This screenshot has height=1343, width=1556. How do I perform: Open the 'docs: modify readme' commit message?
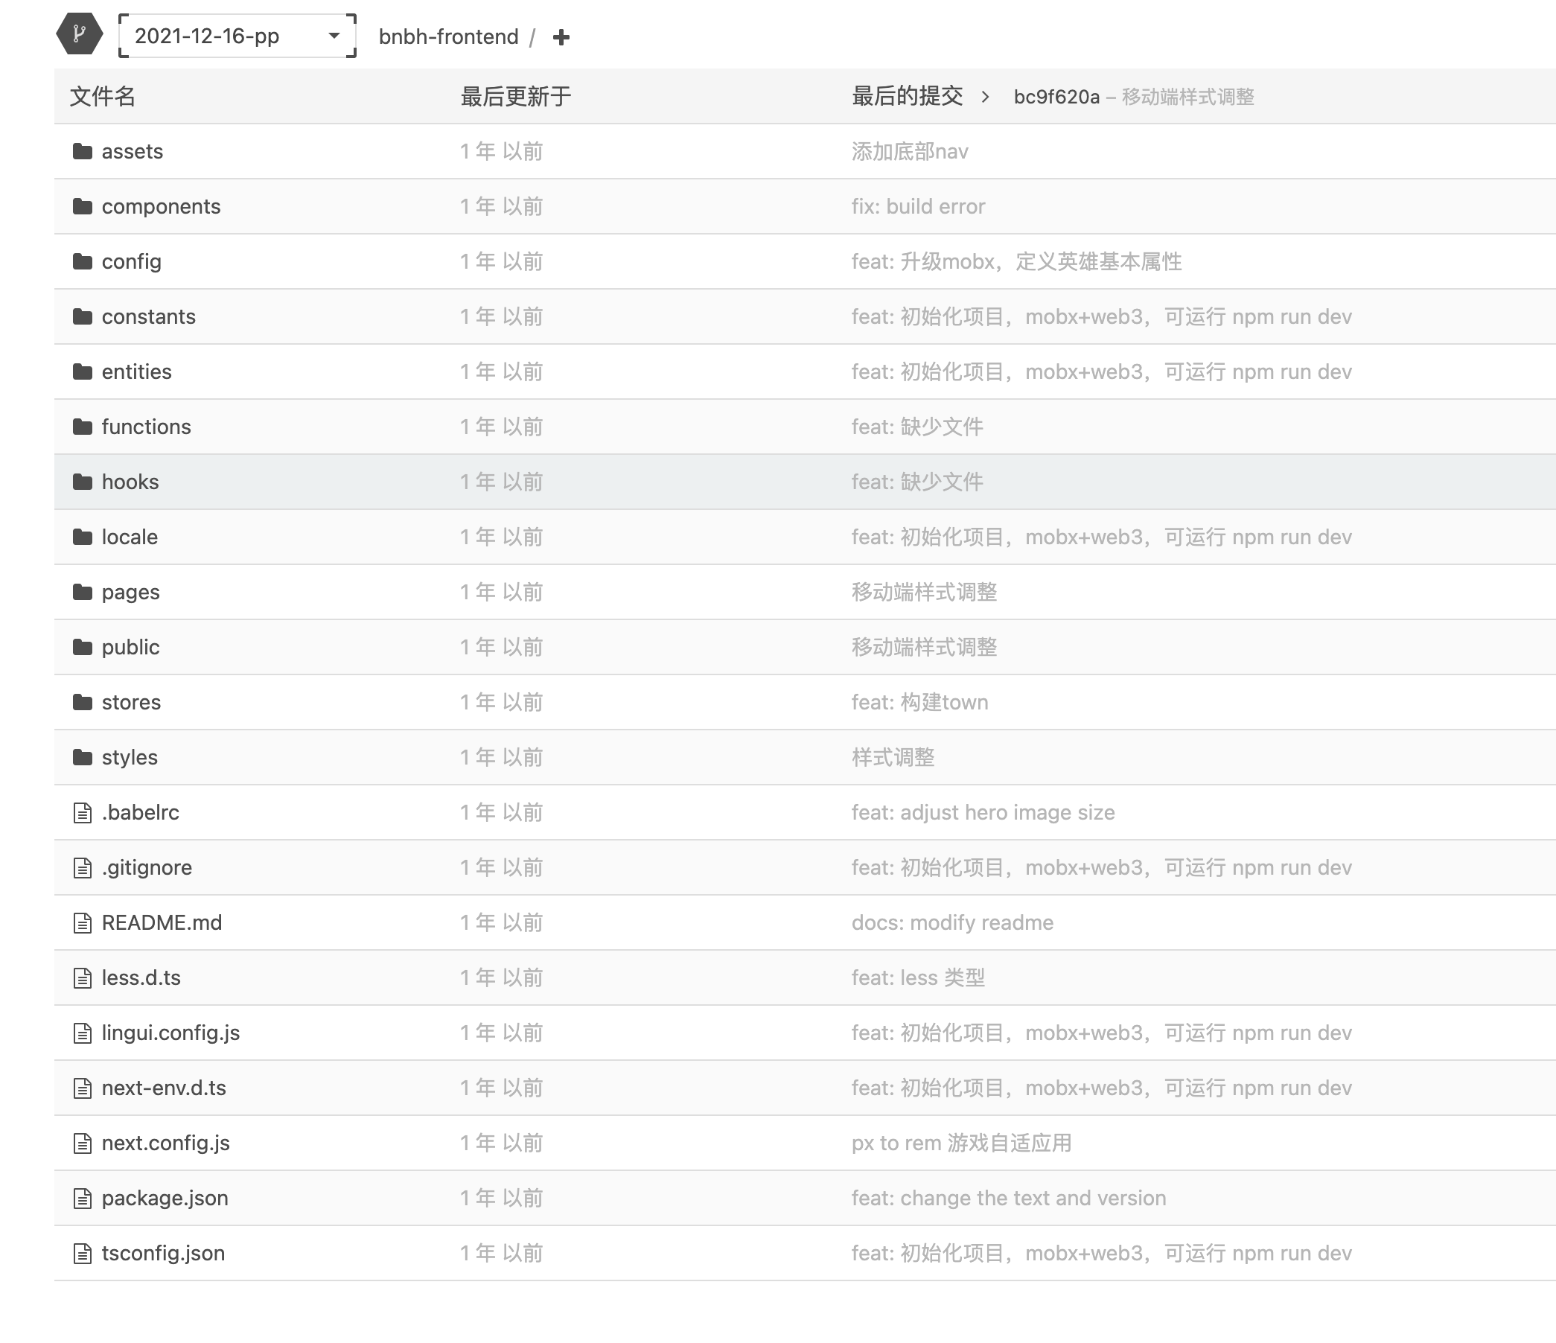pyautogui.click(x=952, y=922)
